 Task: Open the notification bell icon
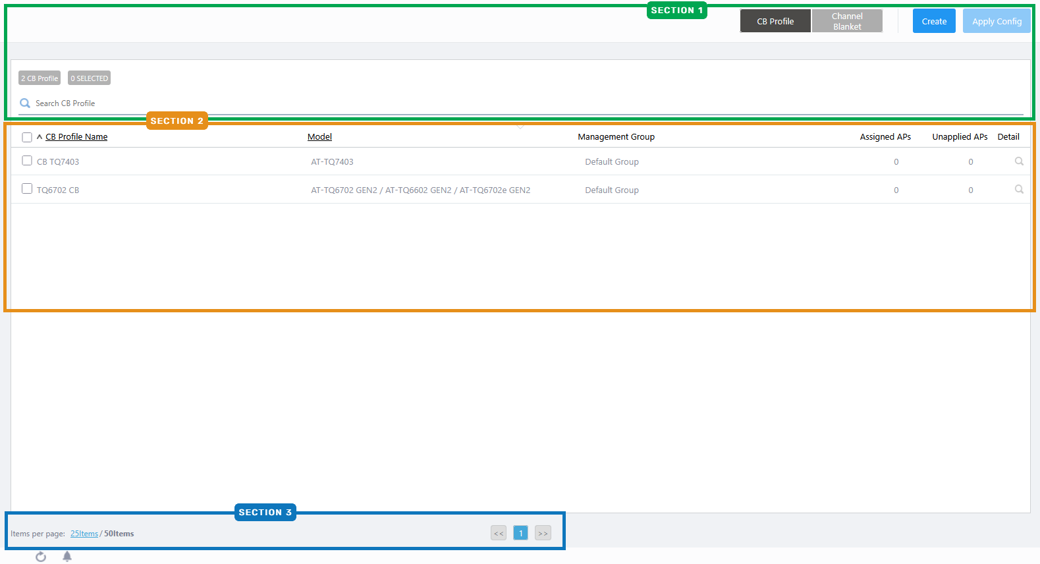point(67,557)
